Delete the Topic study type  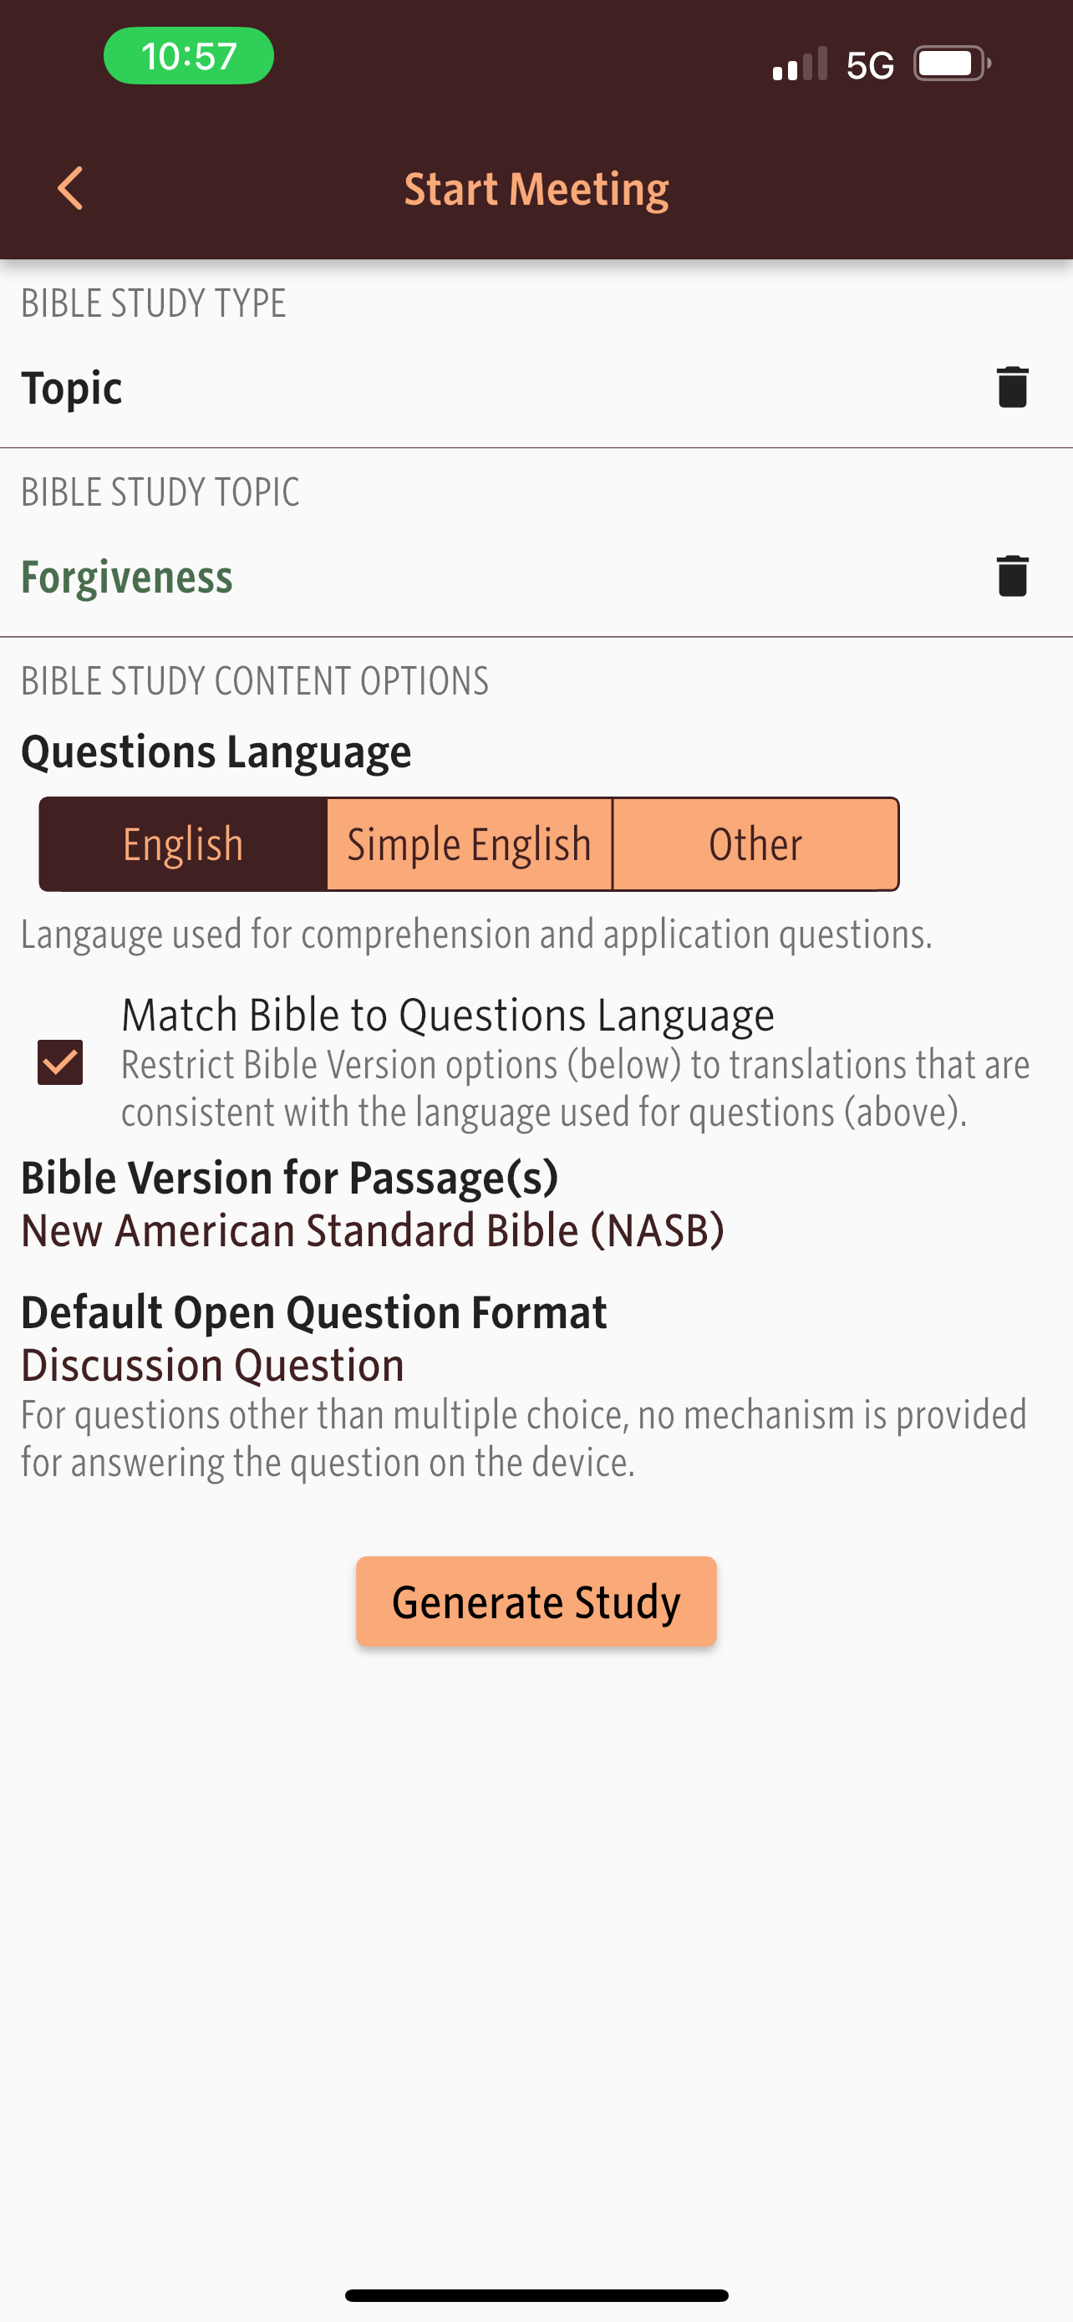(1012, 388)
